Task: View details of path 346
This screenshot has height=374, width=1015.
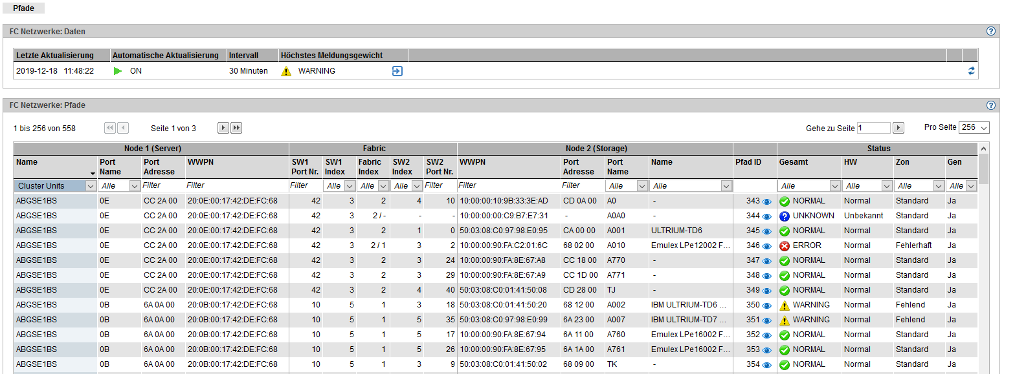Action: pos(767,246)
